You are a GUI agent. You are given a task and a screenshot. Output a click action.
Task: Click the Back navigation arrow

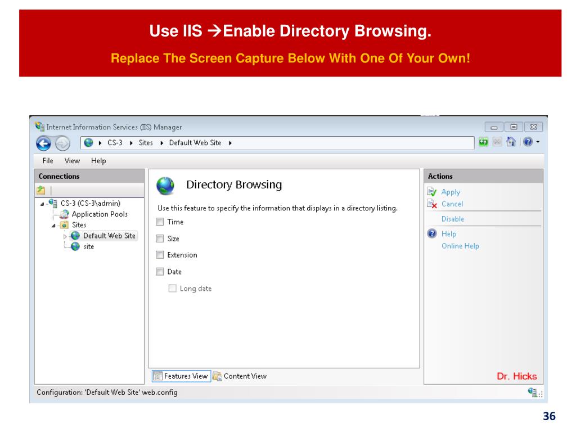[43, 143]
